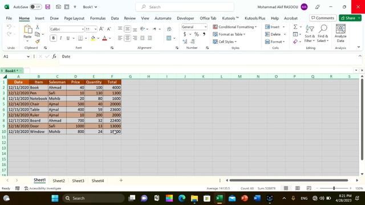Toggle Italic formatting
This screenshot has width=365, height=205.
(x=61, y=38)
